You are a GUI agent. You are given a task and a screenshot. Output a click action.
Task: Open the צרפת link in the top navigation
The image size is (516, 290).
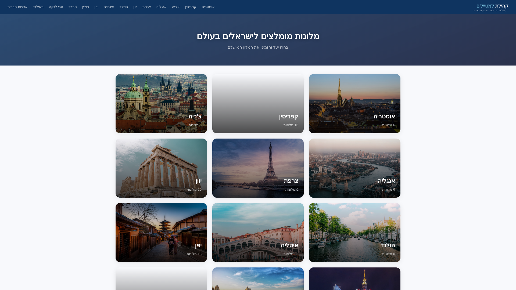[x=147, y=7]
